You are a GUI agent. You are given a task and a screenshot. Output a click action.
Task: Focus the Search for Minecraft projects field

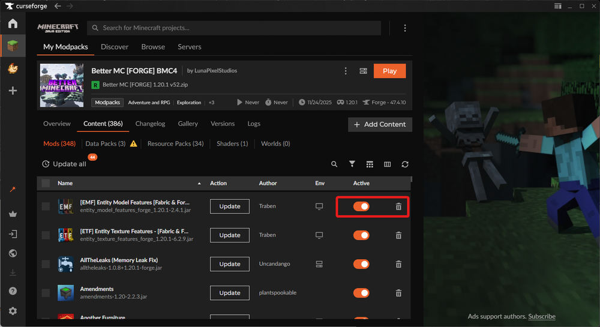pyautogui.click(x=234, y=28)
